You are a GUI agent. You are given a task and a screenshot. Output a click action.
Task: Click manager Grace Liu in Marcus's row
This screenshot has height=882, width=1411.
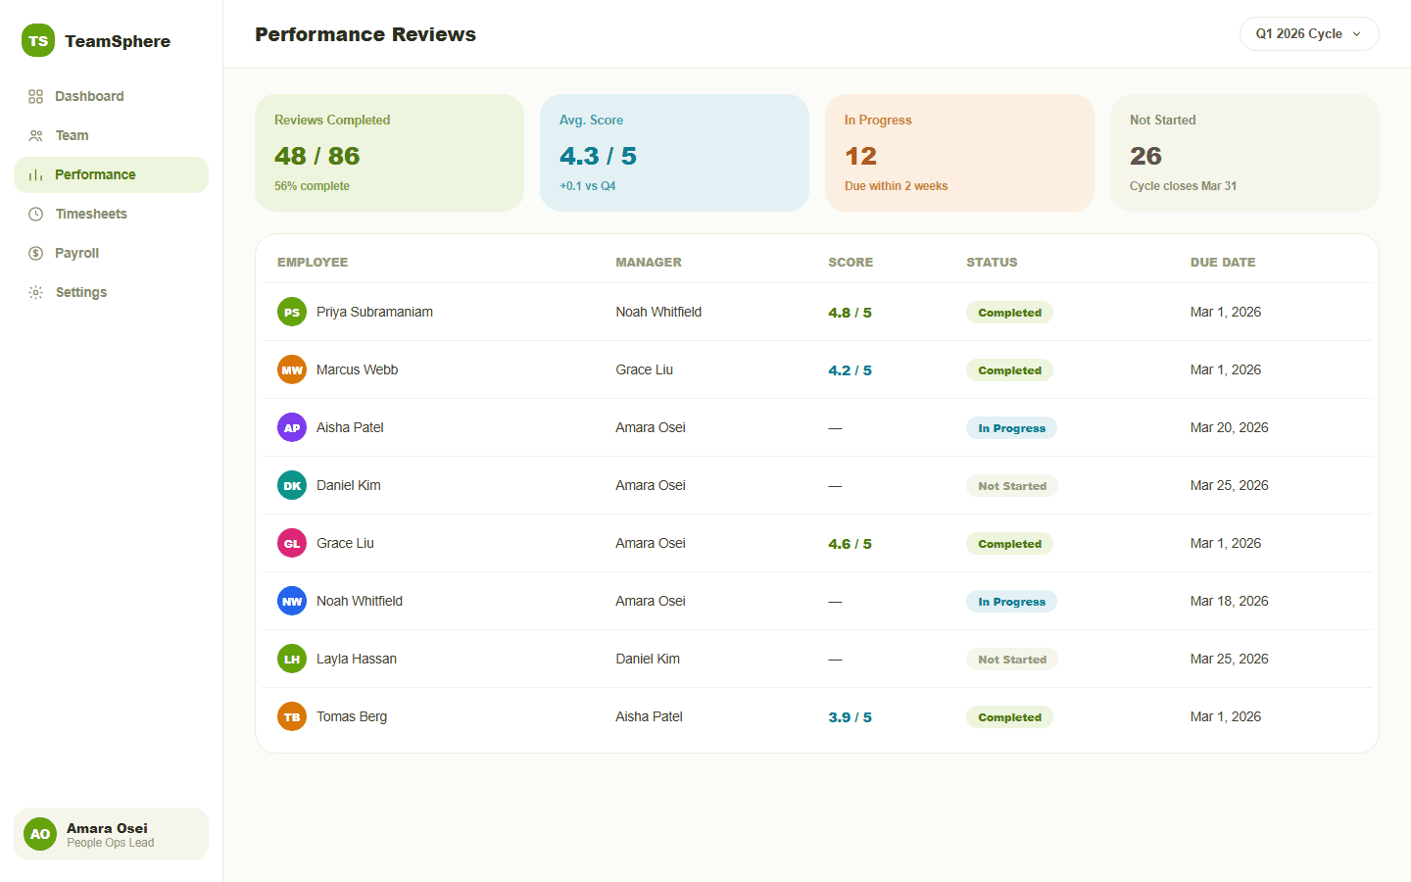(x=645, y=369)
